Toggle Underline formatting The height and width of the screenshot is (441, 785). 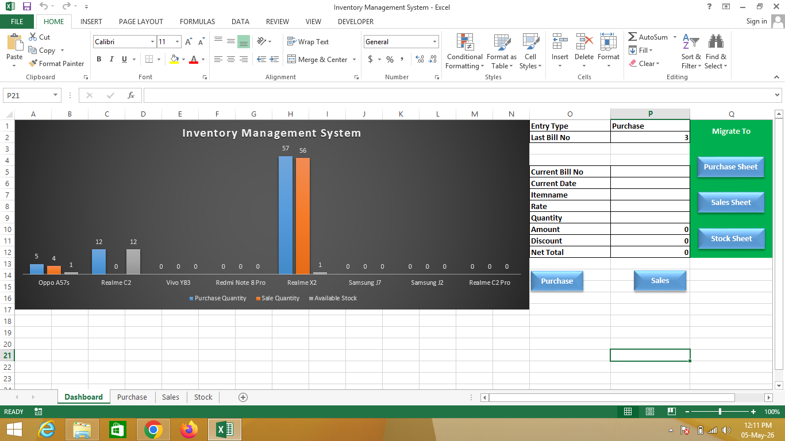[124, 59]
